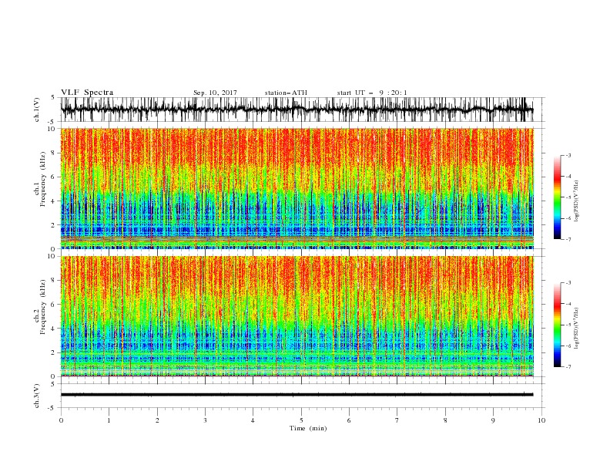This screenshot has width=610, height=472.
Task: Click the time axis tick label 7
Action: click(x=397, y=420)
